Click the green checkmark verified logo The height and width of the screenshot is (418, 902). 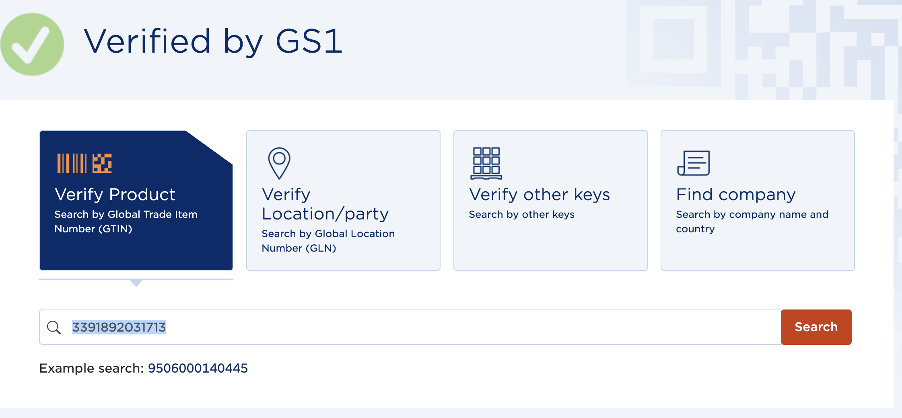(32, 44)
